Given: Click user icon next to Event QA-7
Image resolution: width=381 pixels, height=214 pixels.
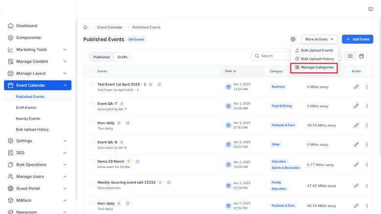Looking at the screenshot, I should (x=122, y=104).
